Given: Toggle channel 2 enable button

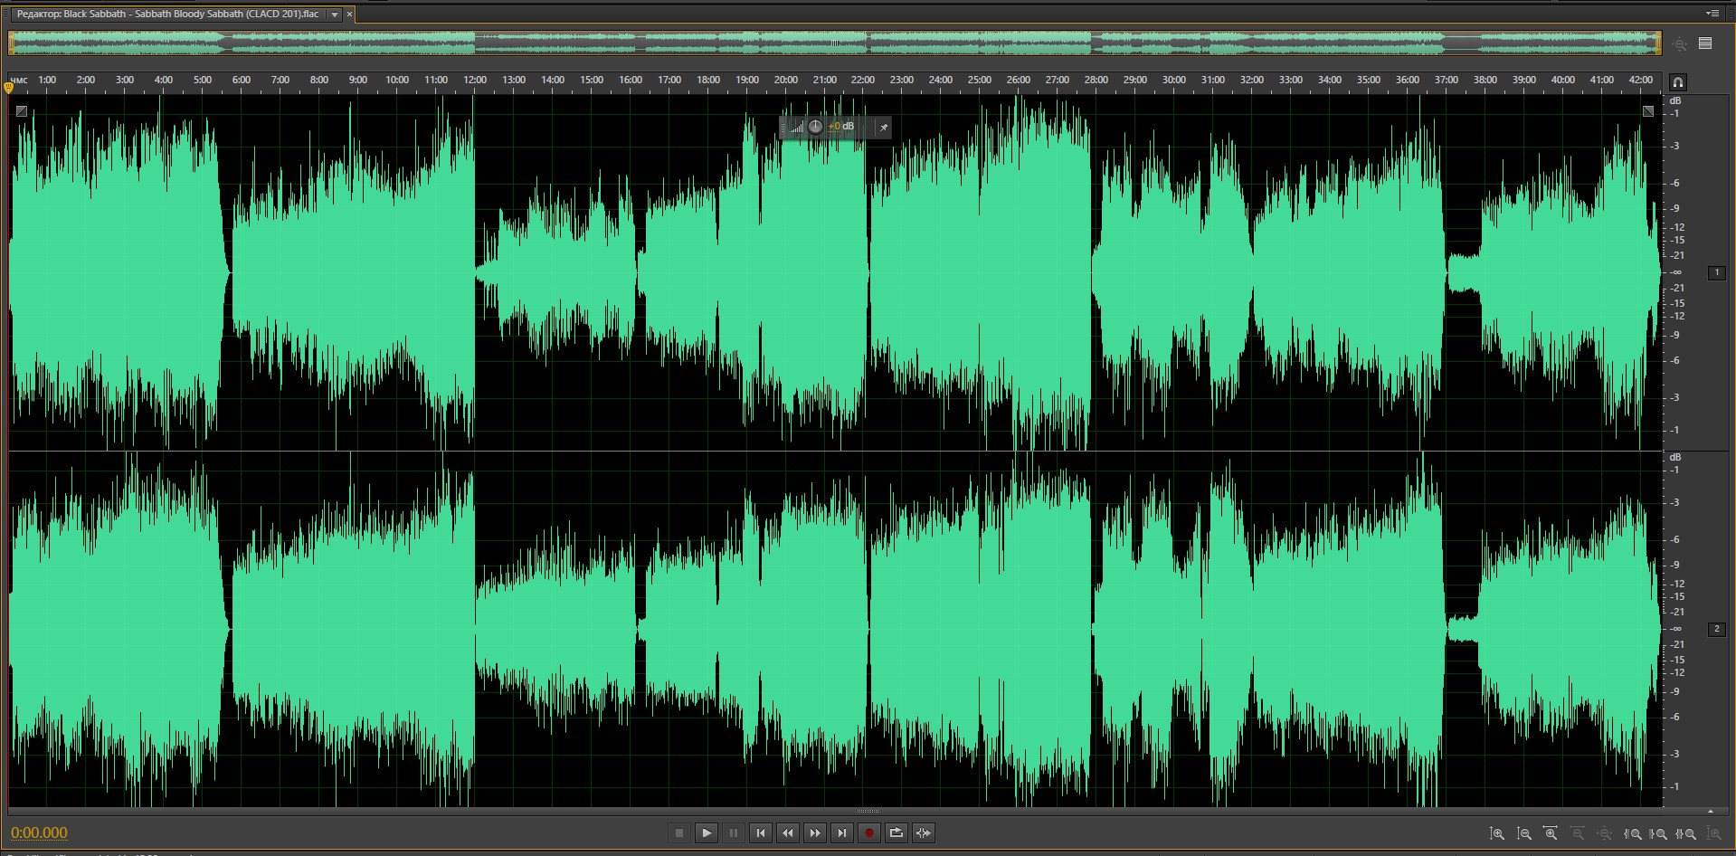Looking at the screenshot, I should 1716,629.
